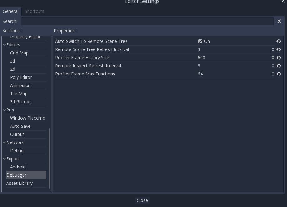Reset Profiler Frame Max Functions value

pyautogui.click(x=279, y=74)
